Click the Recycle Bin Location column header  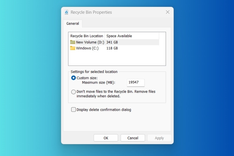(x=86, y=36)
